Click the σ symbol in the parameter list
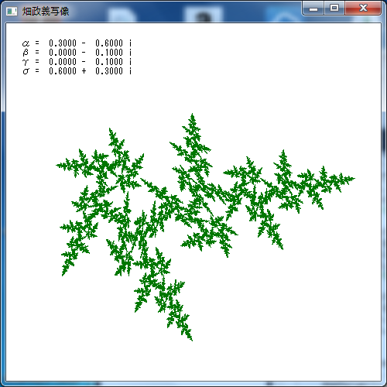 [x=26, y=71]
